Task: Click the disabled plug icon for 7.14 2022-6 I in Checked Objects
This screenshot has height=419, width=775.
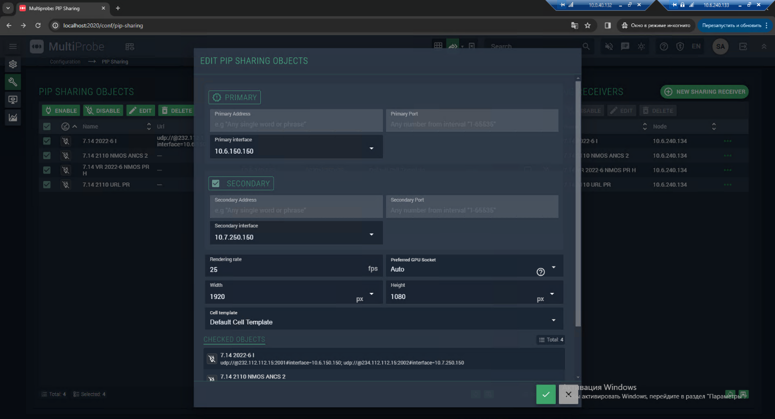Action: click(x=212, y=359)
